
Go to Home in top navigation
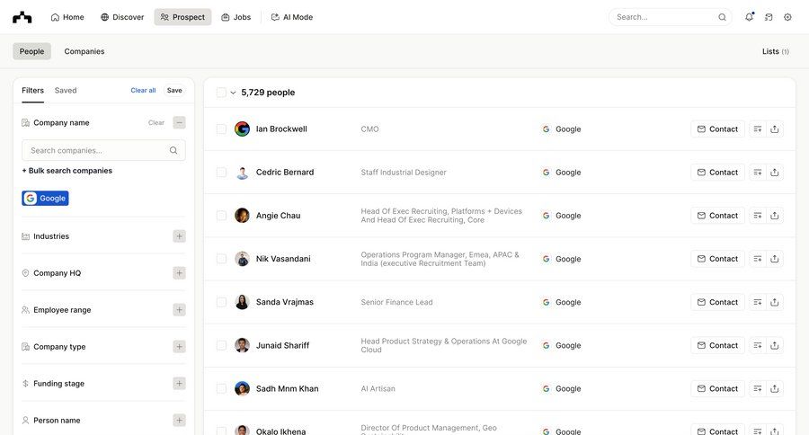(67, 17)
